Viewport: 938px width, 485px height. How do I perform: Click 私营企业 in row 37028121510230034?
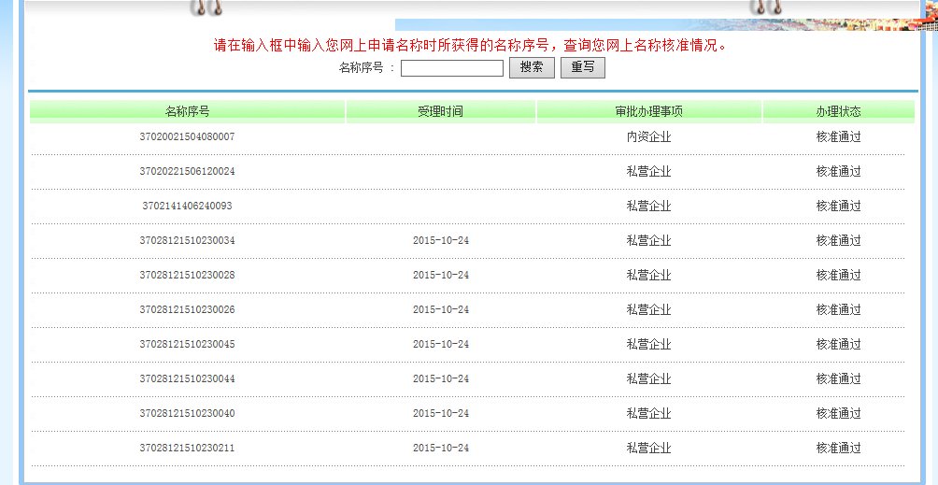click(649, 240)
